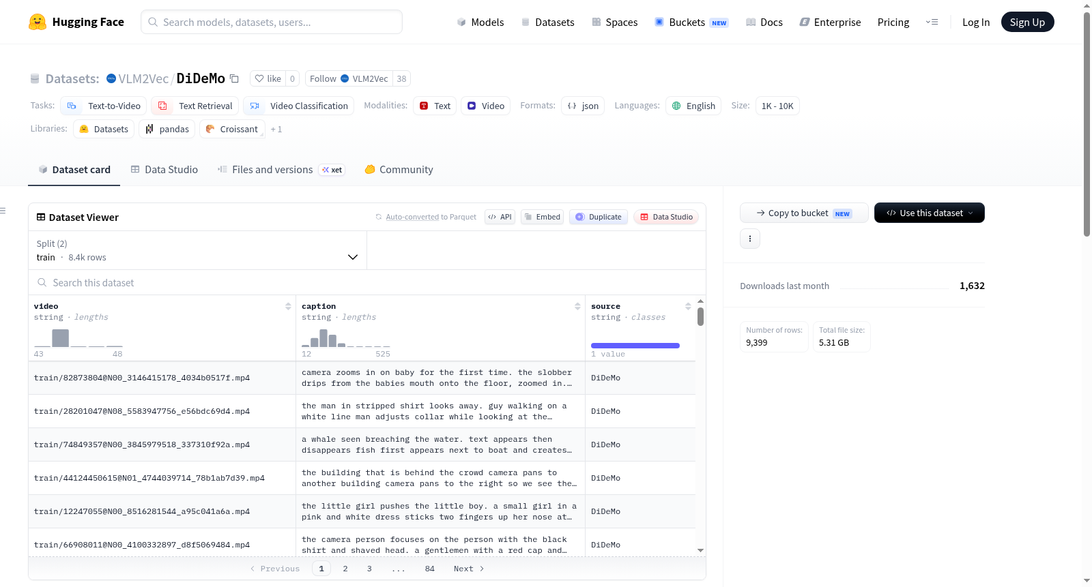Screen dimensions: 1092x587
Task: Open the Community tab
Action: coord(399,170)
